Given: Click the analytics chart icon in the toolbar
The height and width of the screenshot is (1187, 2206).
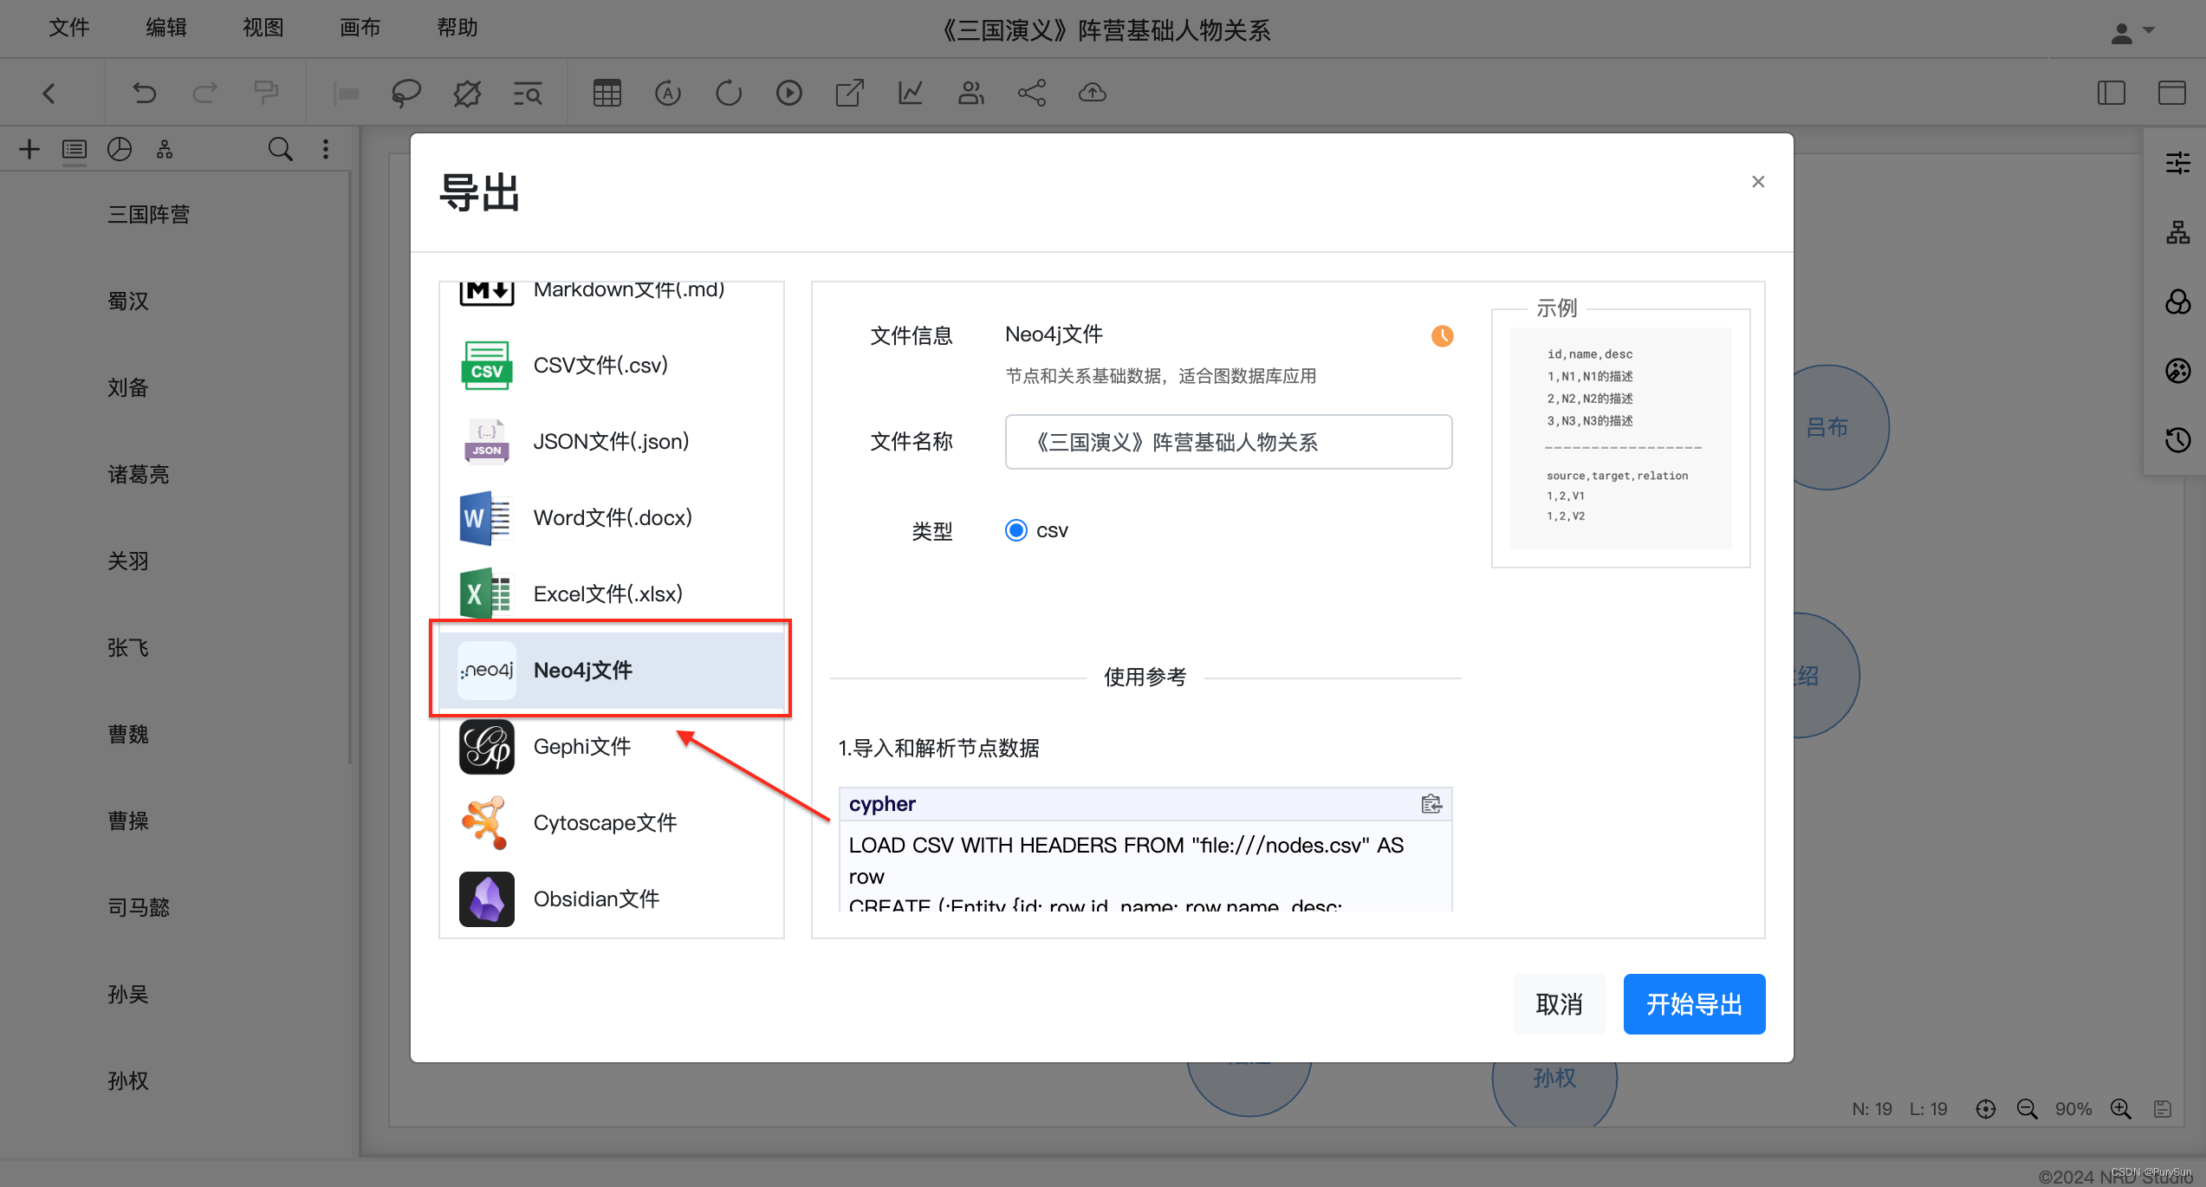Looking at the screenshot, I should (x=910, y=93).
